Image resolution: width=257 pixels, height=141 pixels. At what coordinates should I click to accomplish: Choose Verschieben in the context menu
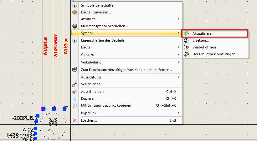tap(91, 84)
